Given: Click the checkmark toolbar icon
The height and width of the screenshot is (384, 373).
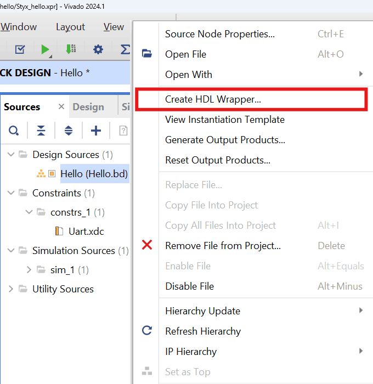Looking at the screenshot, I should click(20, 49).
